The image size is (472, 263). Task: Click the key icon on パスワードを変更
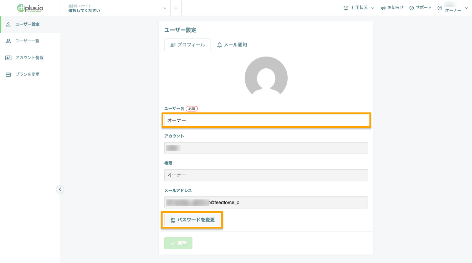coord(173,220)
